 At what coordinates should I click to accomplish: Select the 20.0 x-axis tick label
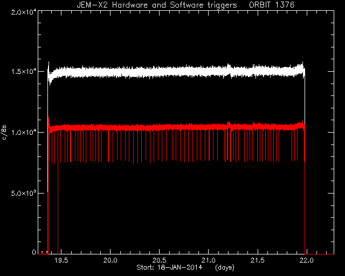pos(110,260)
